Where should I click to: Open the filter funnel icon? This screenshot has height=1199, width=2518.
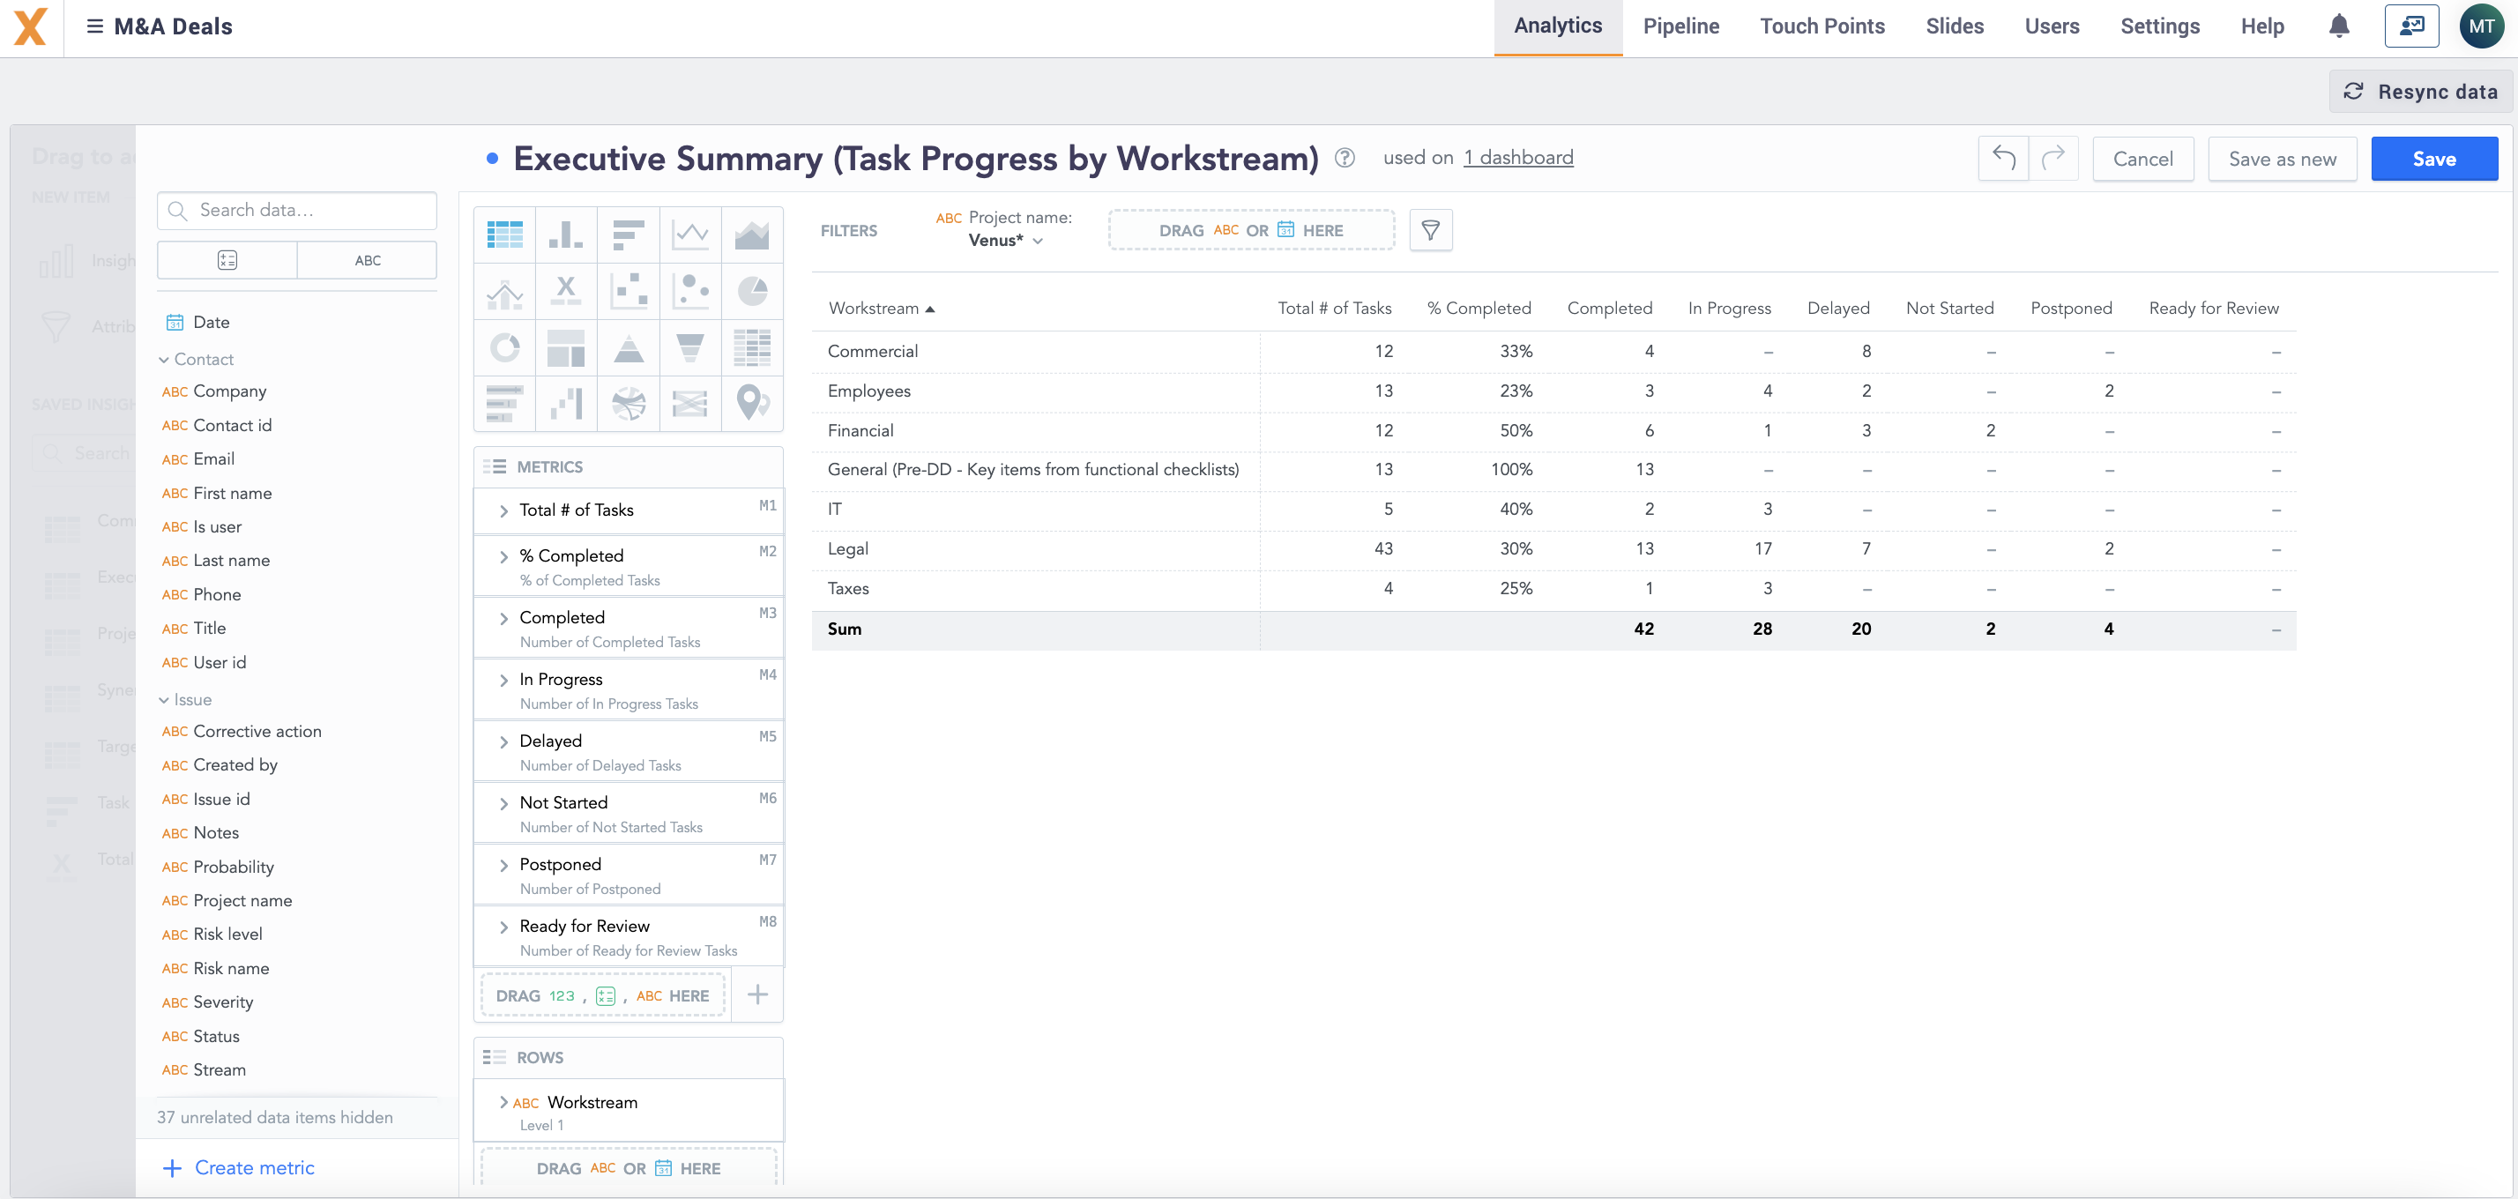(1430, 231)
